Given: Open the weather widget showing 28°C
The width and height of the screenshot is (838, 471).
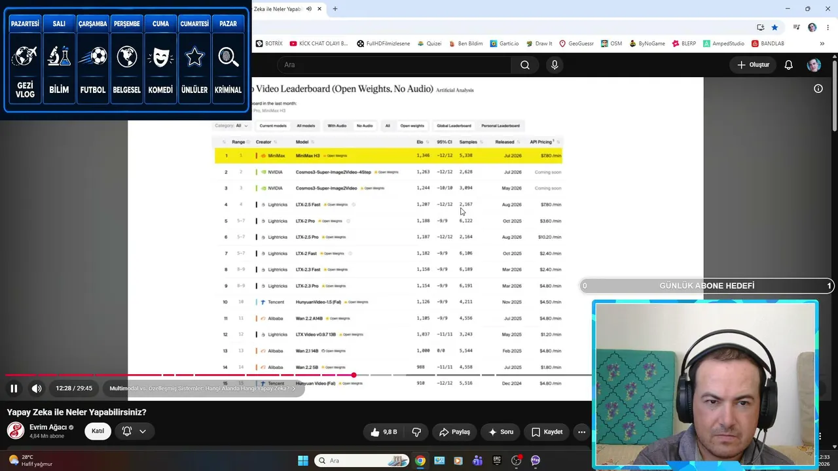Looking at the screenshot, I should click(31, 461).
